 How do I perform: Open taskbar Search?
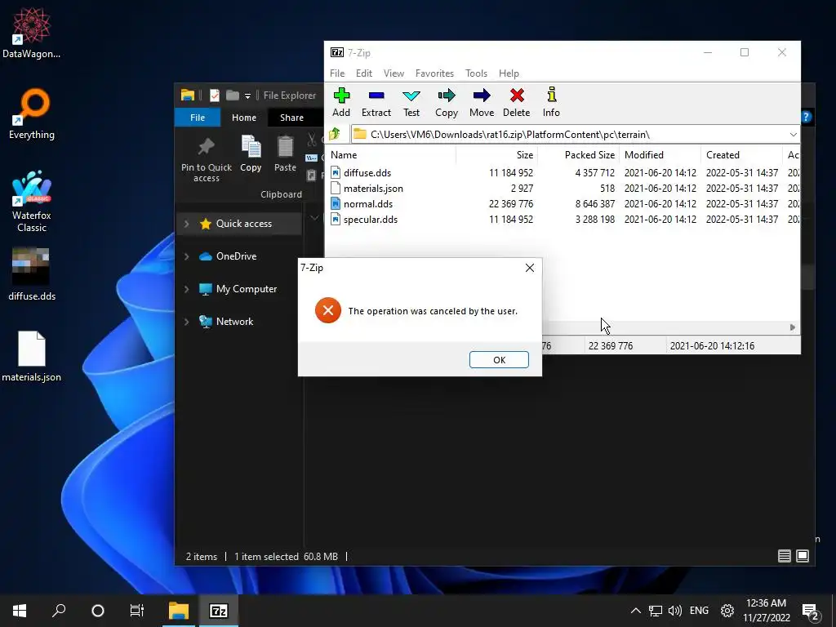pyautogui.click(x=59, y=611)
